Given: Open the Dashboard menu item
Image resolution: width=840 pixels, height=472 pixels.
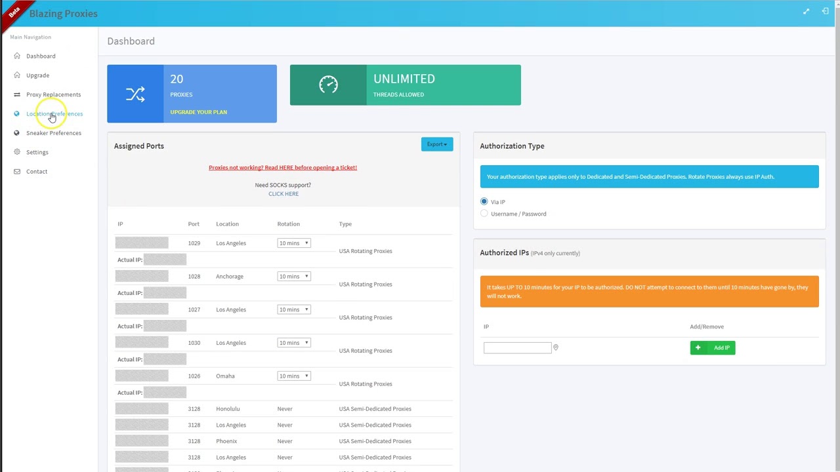Looking at the screenshot, I should (41, 56).
